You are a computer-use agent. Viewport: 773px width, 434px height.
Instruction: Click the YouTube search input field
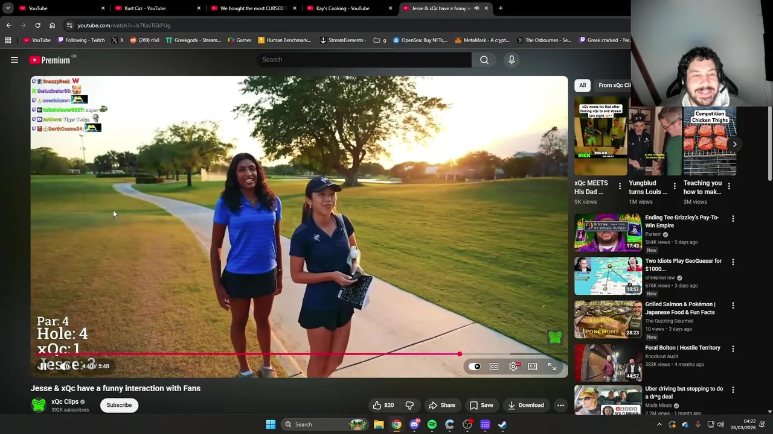pos(364,60)
